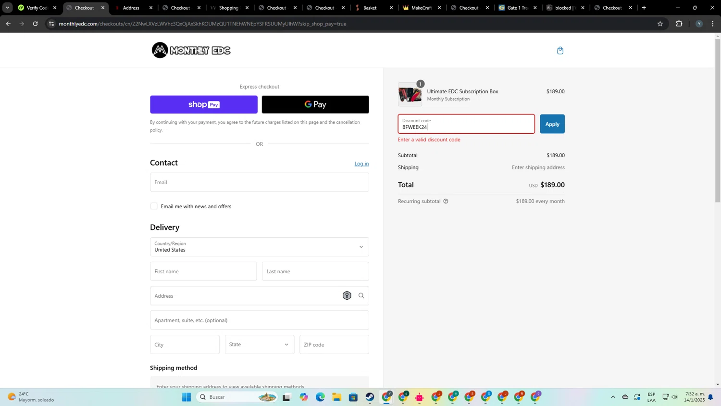Screen dimensions: 721x406
Task: Apply the discount code
Action: point(552,124)
